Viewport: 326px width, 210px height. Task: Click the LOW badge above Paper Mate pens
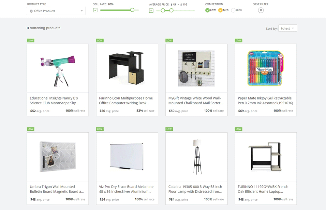coord(238,41)
